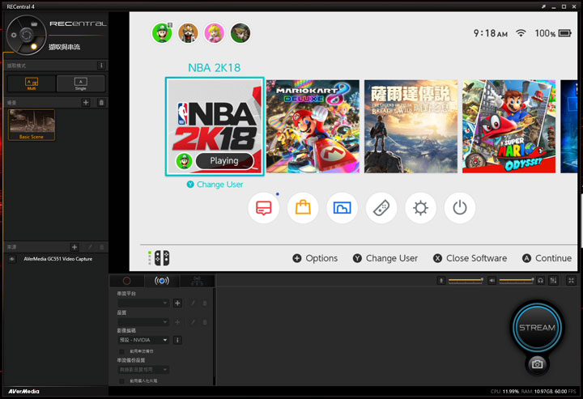Select the Basic Scene thumbnail
Viewport: 583px width, 399px height.
[x=32, y=125]
